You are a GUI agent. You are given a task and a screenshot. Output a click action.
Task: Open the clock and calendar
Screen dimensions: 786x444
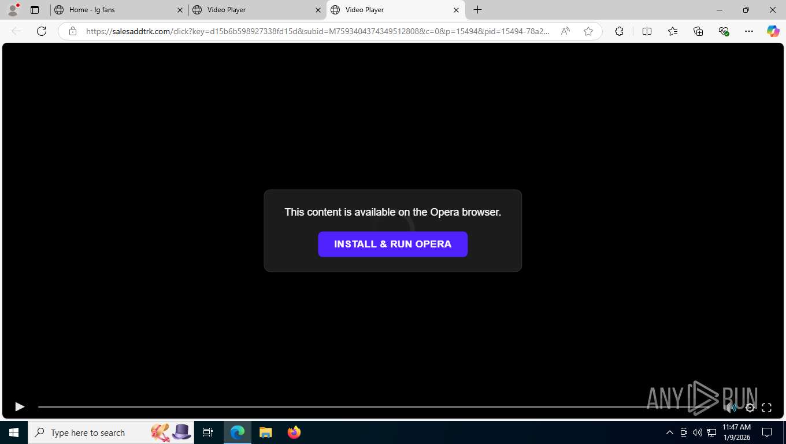tap(736, 432)
